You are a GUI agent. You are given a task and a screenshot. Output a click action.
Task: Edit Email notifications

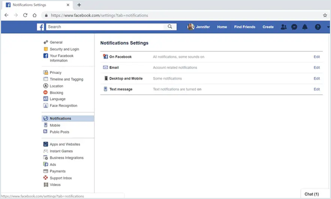(317, 68)
